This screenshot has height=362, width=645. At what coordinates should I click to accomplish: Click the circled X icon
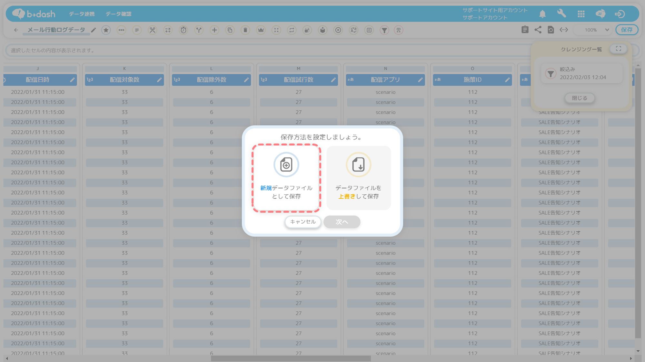[x=338, y=30]
